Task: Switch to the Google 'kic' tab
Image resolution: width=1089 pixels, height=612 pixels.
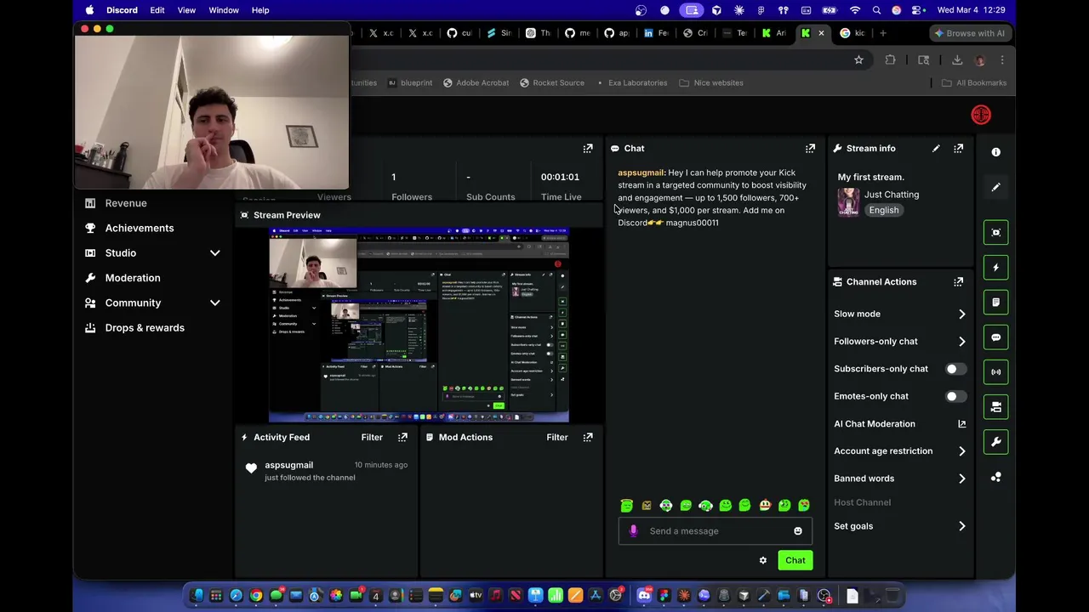Action: tap(852, 33)
